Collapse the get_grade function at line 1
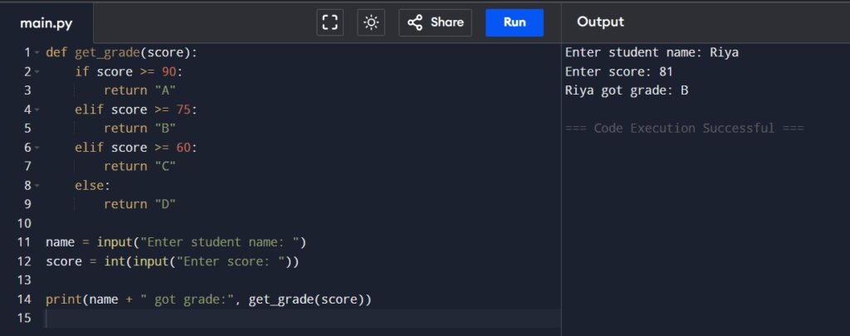Viewport: 850px width, 336px height. tap(37, 53)
